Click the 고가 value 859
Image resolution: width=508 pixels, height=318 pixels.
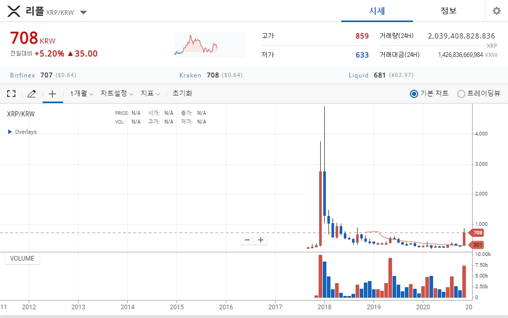point(362,36)
